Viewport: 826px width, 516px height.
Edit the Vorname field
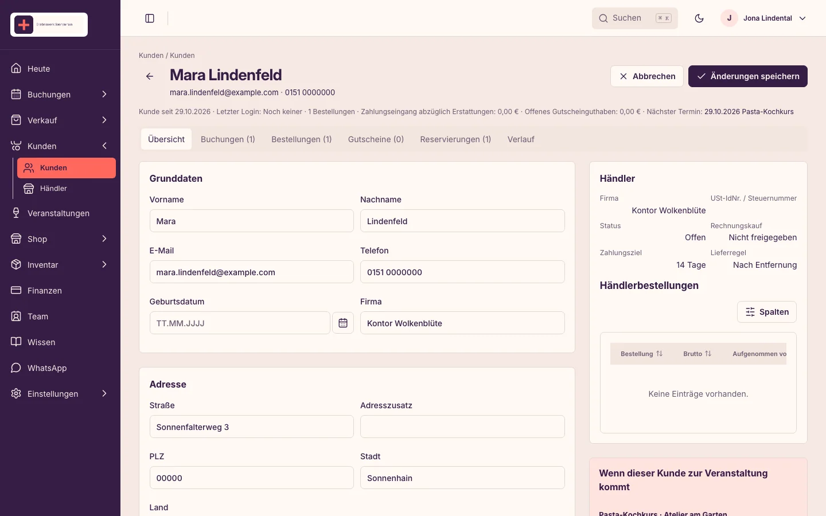[252, 221]
